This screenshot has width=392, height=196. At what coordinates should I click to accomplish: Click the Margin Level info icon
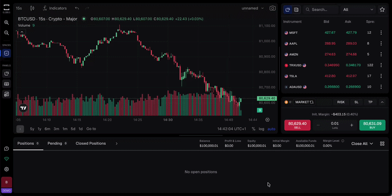click(343, 141)
